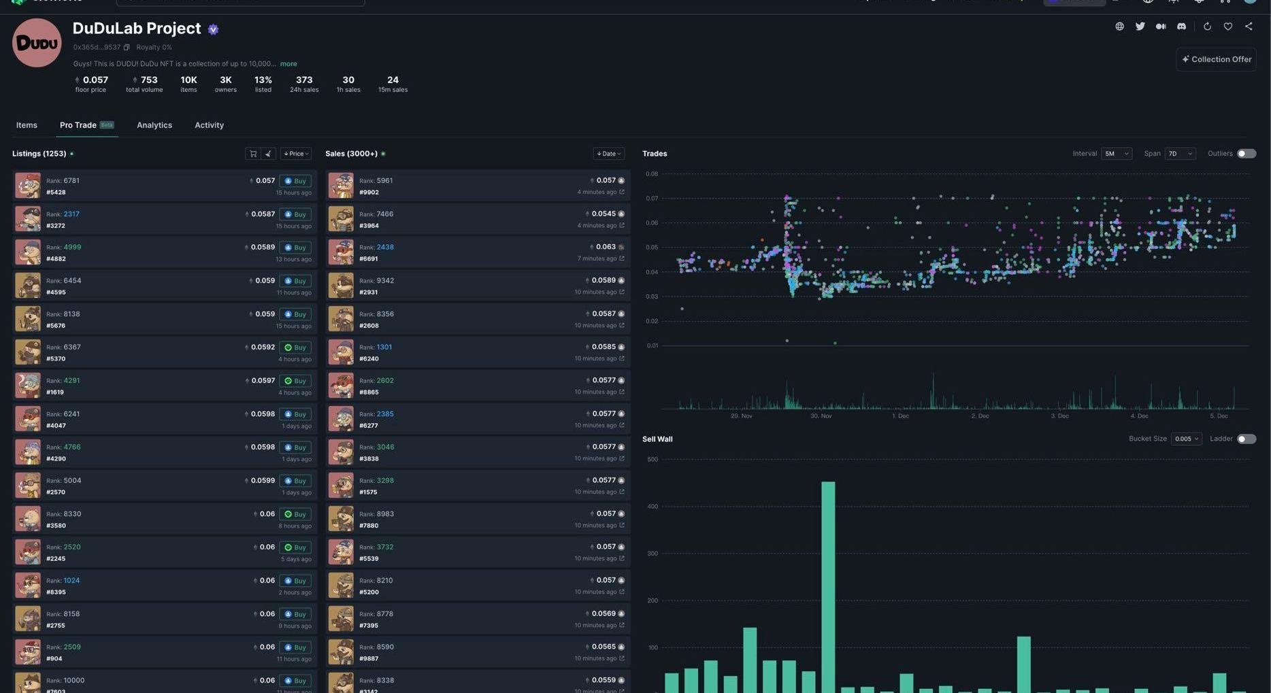
Task: Switch to the Activity tab
Action: click(x=209, y=125)
